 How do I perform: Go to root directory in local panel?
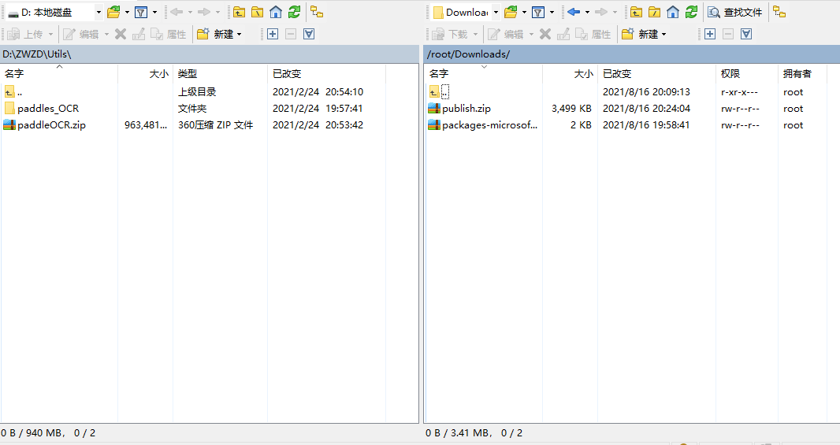[257, 12]
